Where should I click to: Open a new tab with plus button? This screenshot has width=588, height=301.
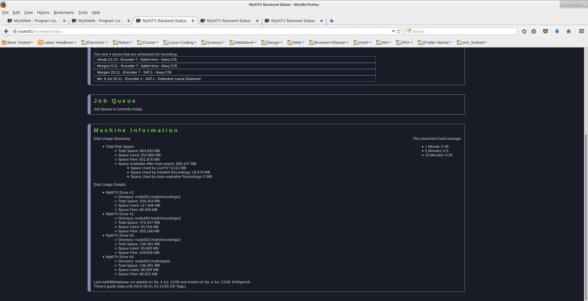pos(332,21)
